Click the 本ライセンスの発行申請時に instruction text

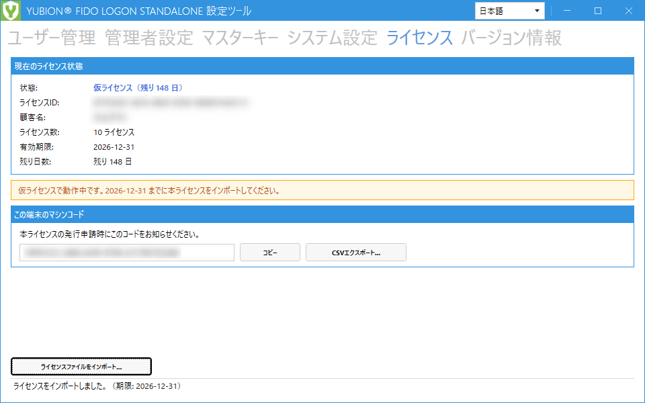pyautogui.click(x=110, y=235)
